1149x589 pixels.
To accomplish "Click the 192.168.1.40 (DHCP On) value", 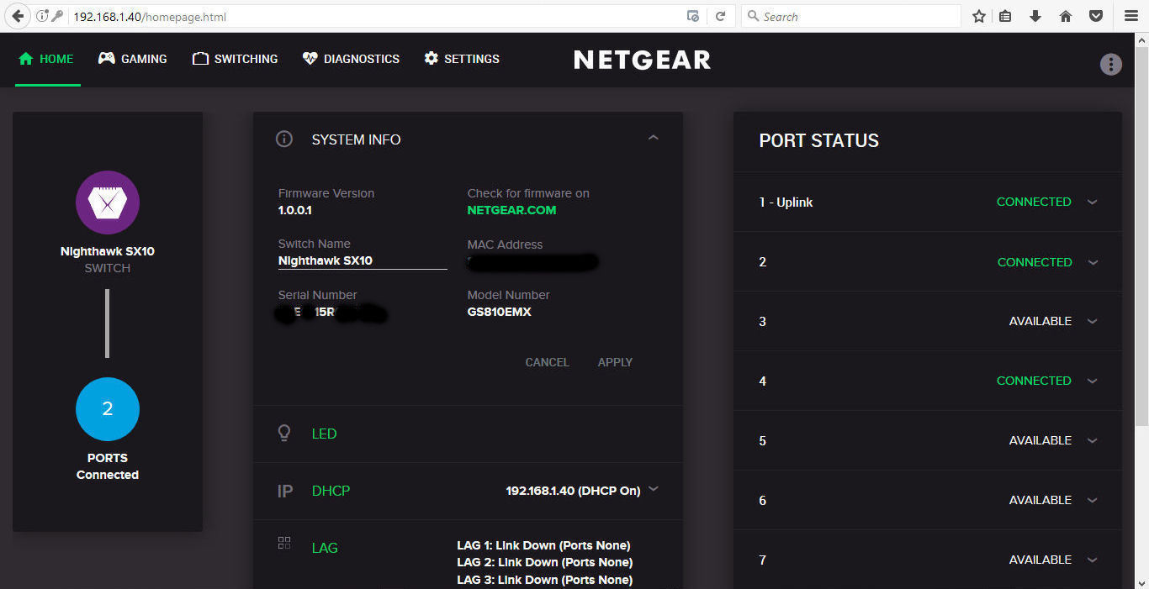I will [573, 491].
